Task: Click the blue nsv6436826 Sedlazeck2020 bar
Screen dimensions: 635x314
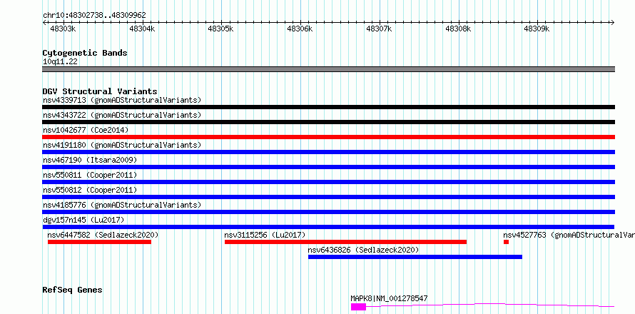Action: point(415,257)
